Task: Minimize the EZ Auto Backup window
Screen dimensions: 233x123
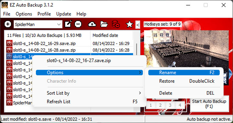Action: [188, 5]
